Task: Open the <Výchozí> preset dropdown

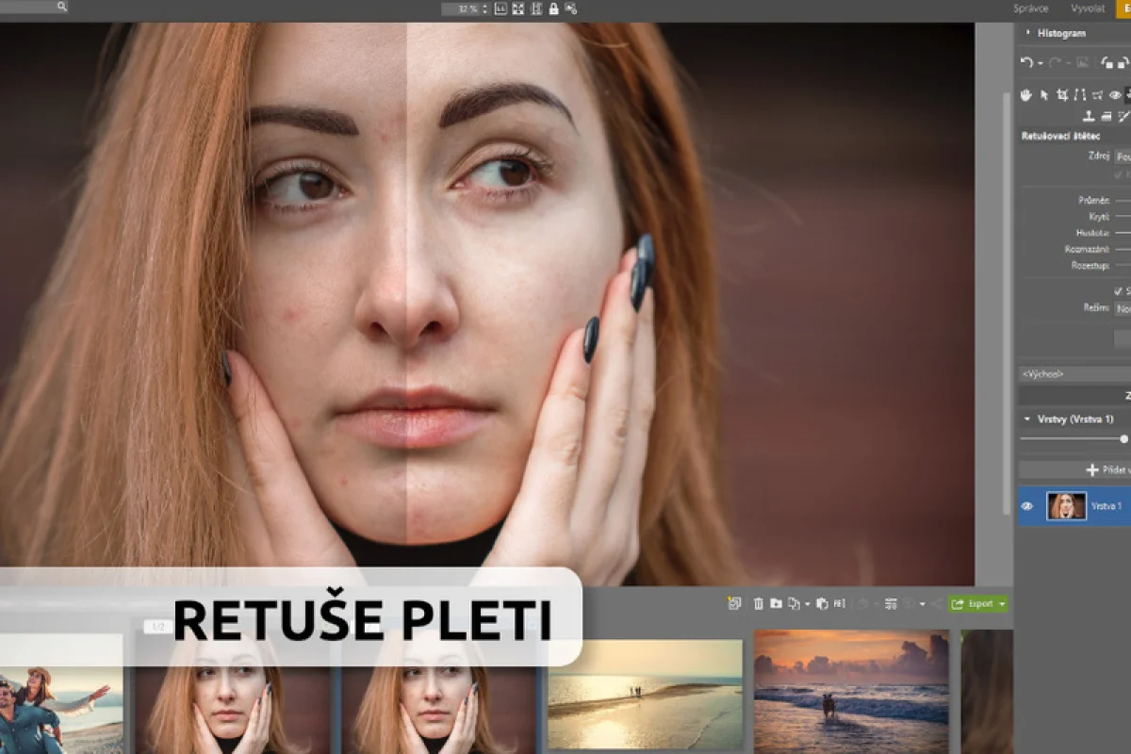Action: pyautogui.click(x=1074, y=374)
